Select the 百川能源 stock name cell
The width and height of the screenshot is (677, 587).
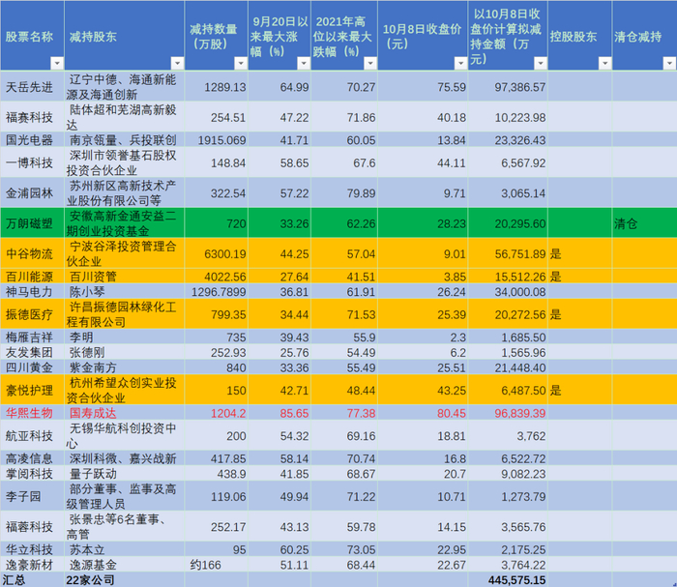(32, 277)
